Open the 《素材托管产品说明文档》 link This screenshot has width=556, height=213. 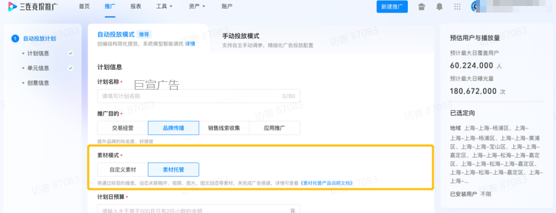pos(327,183)
